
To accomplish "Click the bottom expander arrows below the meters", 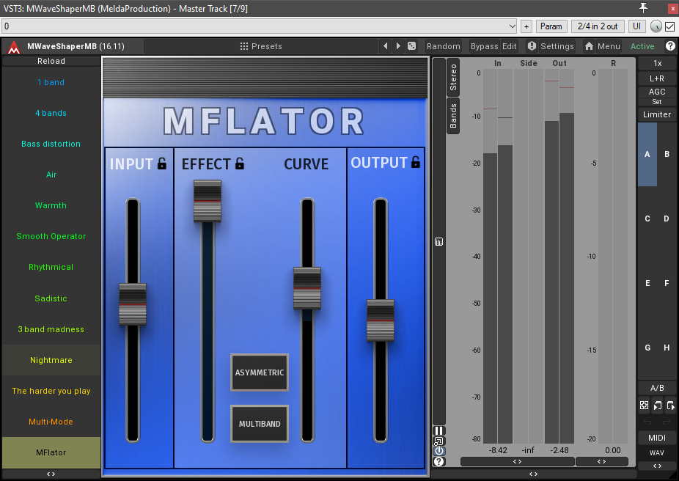I will click(x=533, y=474).
